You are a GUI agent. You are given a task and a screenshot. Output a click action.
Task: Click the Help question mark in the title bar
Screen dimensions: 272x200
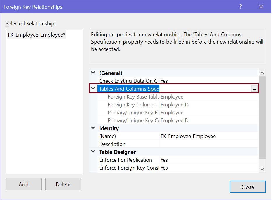tap(240, 6)
